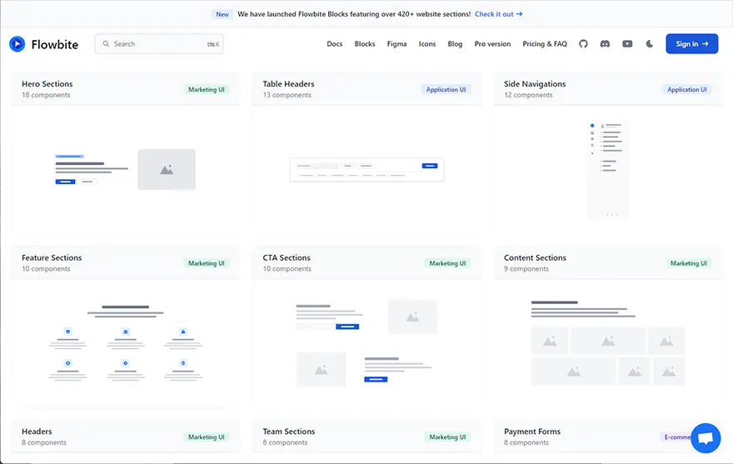Open the Hero Sections card title
Image resolution: width=733 pixels, height=464 pixels.
47,84
